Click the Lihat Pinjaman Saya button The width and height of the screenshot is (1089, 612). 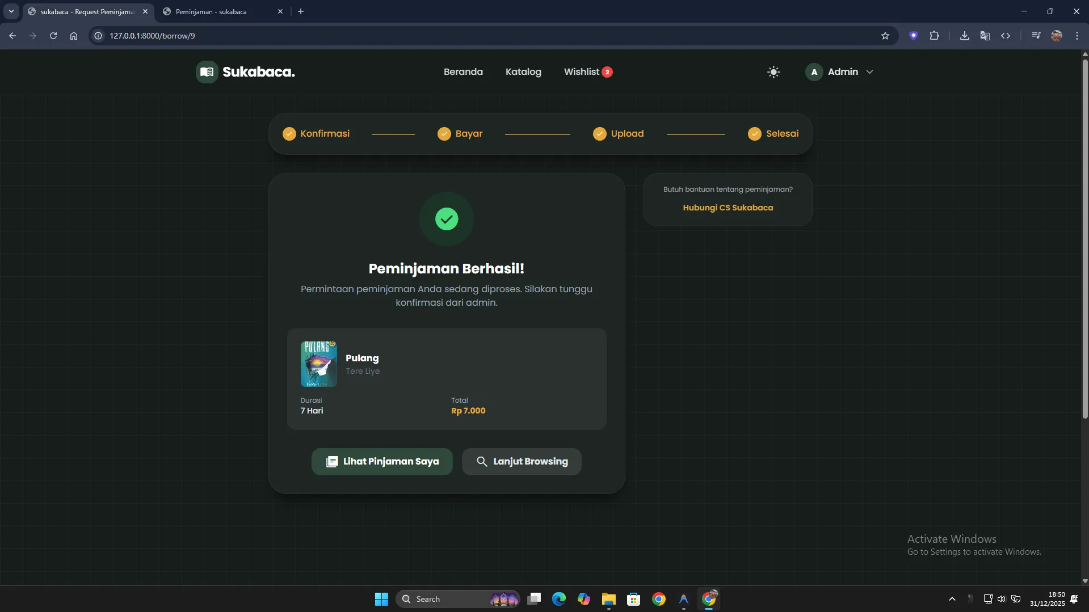[x=382, y=462]
